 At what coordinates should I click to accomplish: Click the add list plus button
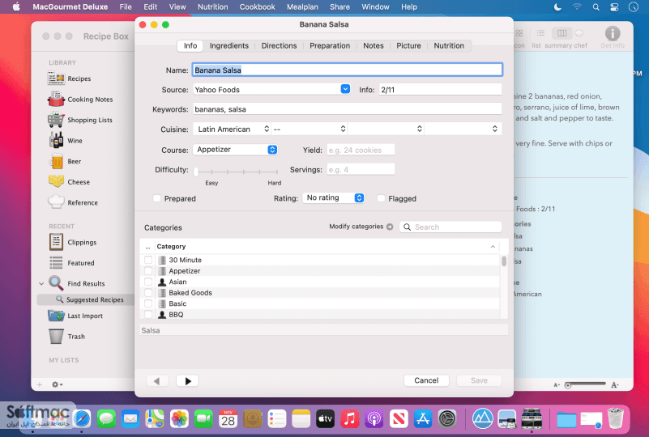pos(40,384)
